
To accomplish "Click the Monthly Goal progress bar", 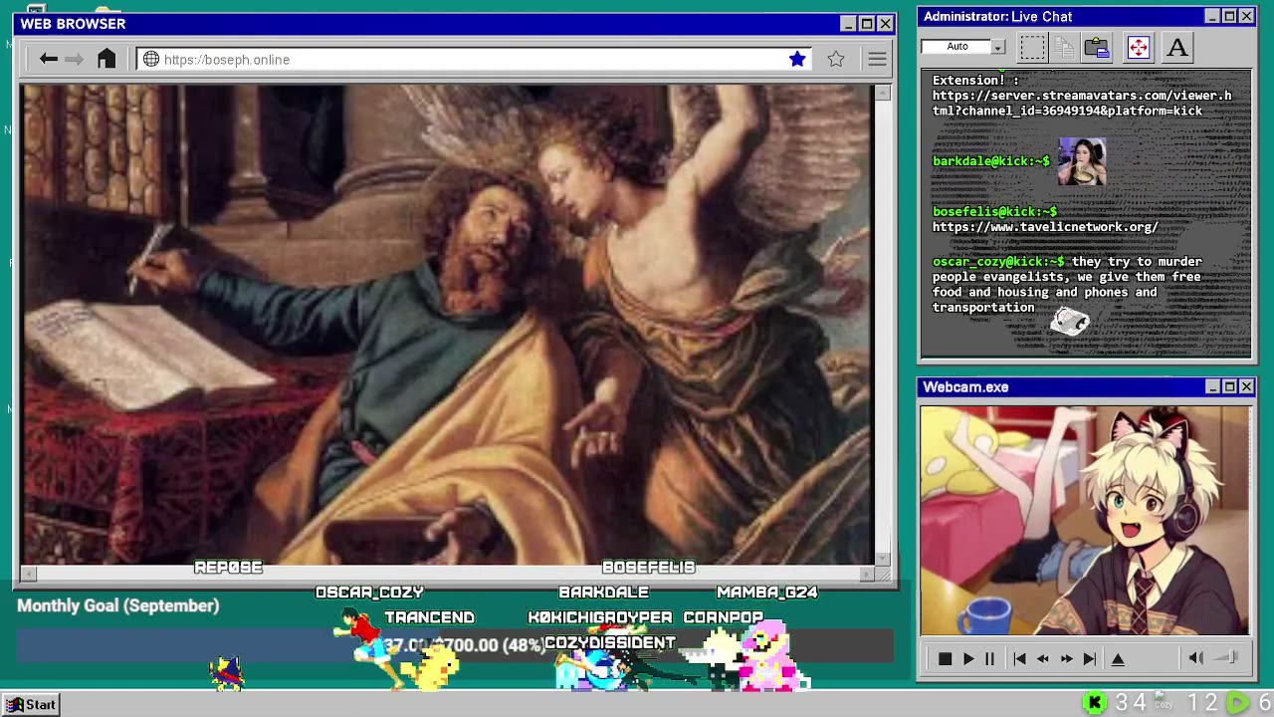I will pyautogui.click(x=455, y=646).
